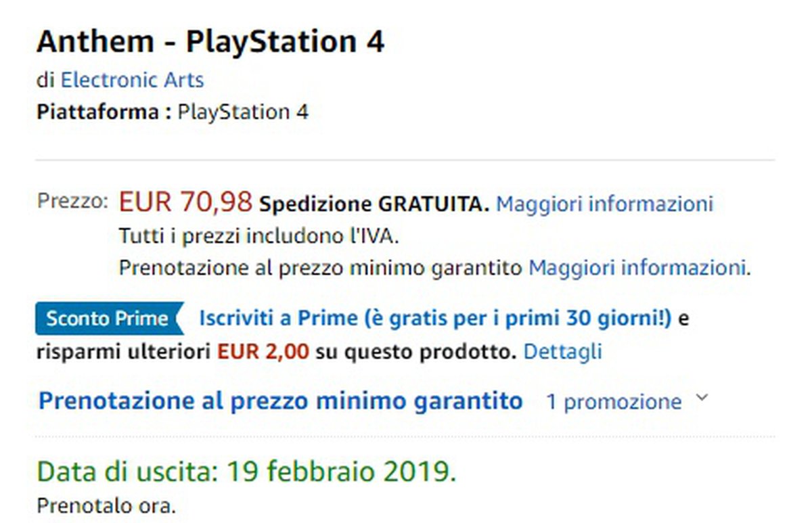Click the Anthem - PlayStation 4 title

(x=210, y=42)
